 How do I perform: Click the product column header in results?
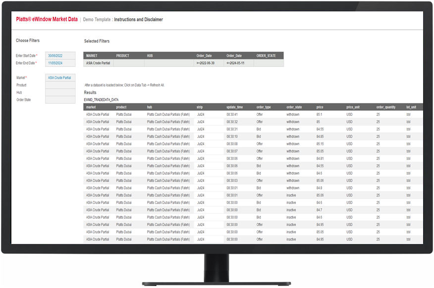pos(121,107)
